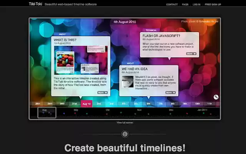Screen dimensions: 246x154
Task: Select the Aug '10 date marker
Action: pyautogui.click(x=86, y=104)
